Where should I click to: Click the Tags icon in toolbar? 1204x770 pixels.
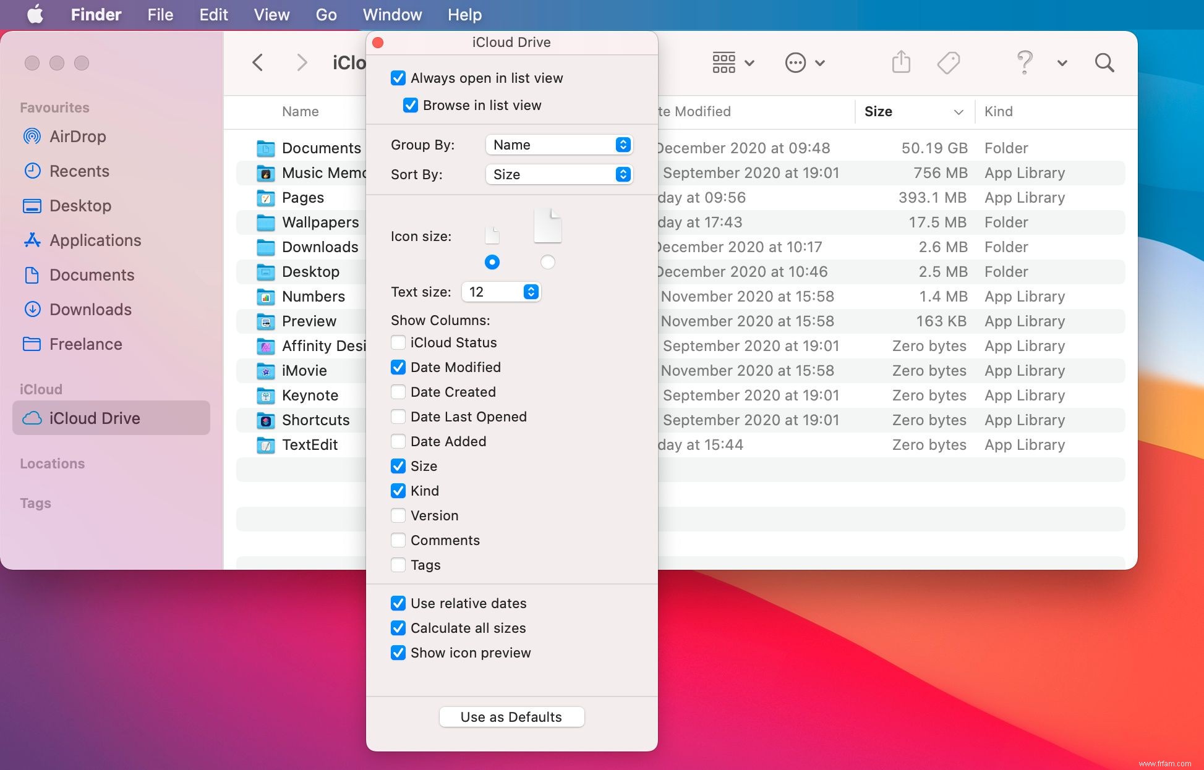coord(946,62)
